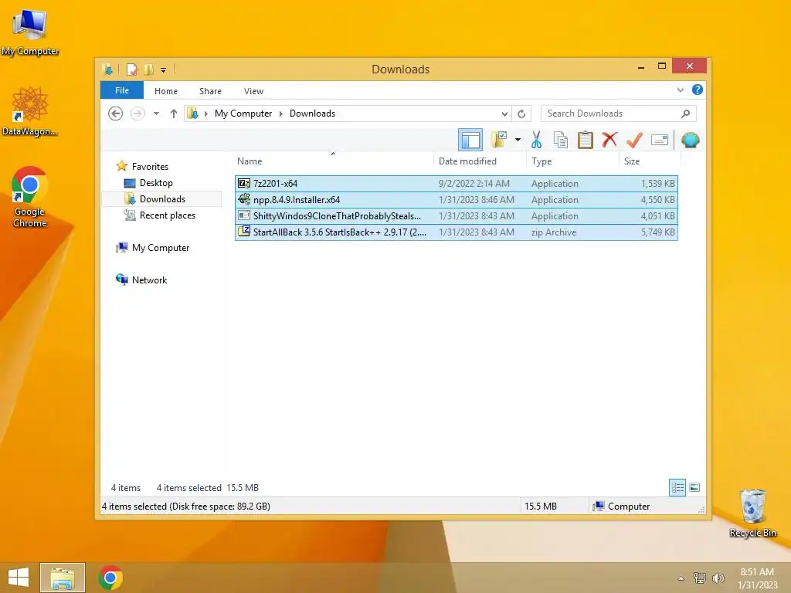Viewport: 791px width, 593px height.
Task: Open the Recycle Bin on the desktop
Action: (x=752, y=513)
